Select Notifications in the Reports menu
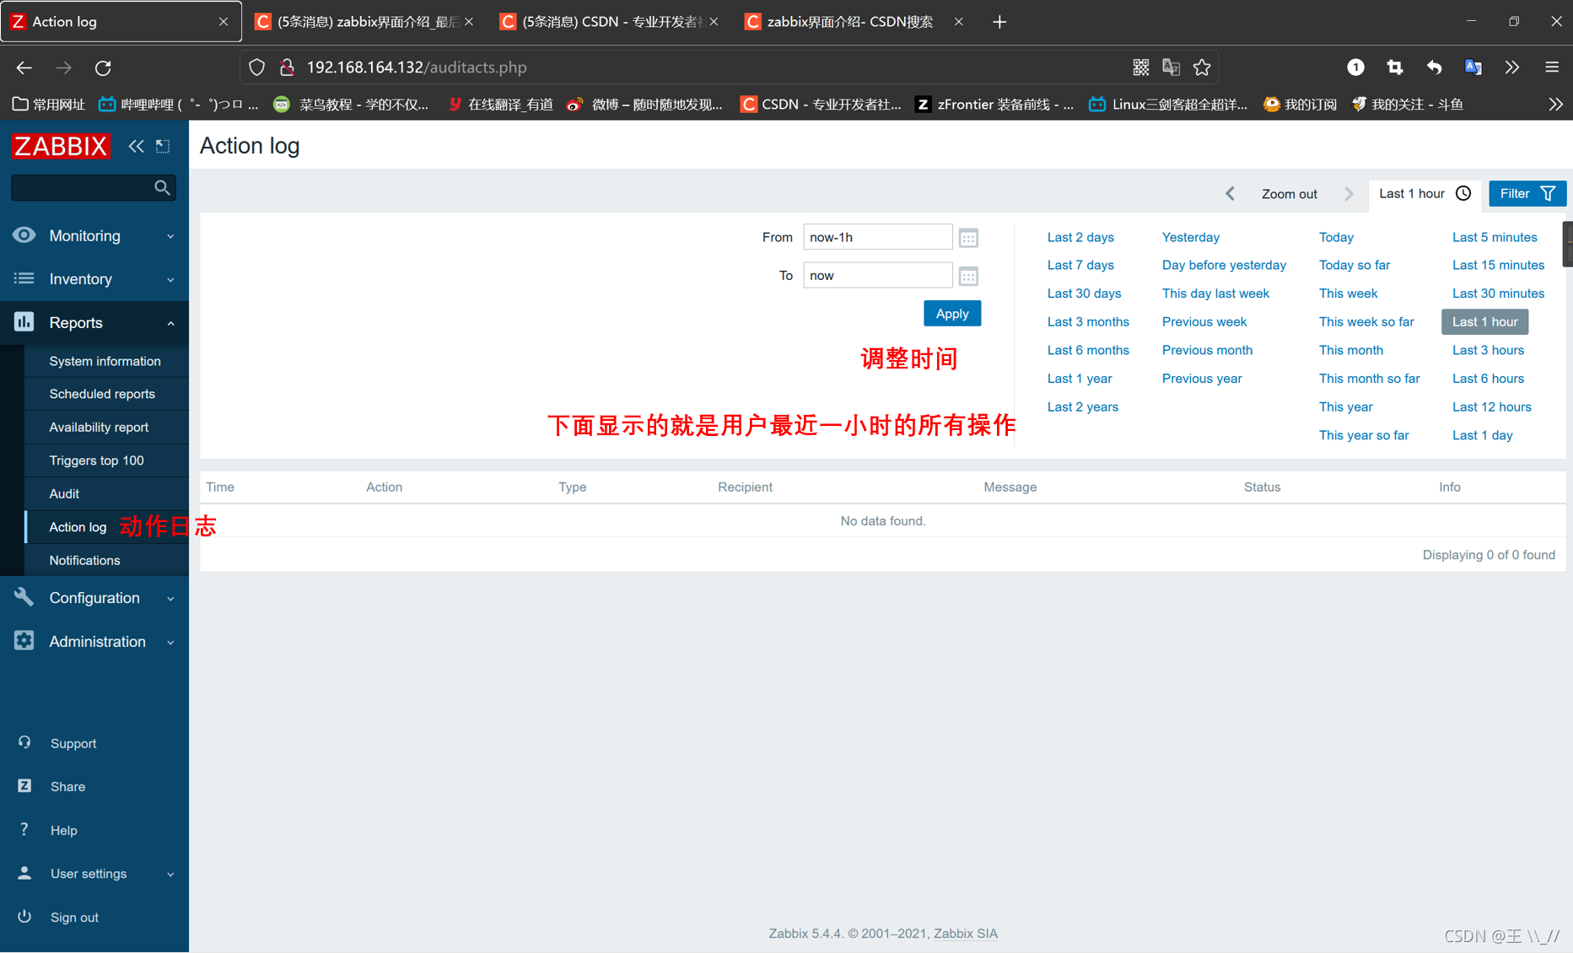 [x=84, y=560]
